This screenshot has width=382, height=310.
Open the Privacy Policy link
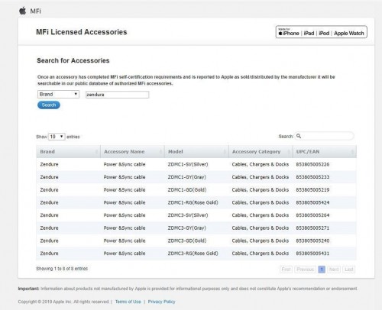161,302
